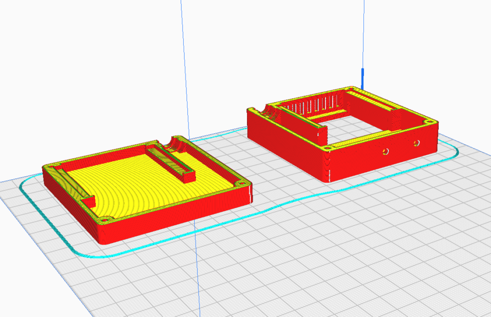The image size is (491, 317).
Task: Click the front red wall of the box
Action: click(x=360, y=158)
